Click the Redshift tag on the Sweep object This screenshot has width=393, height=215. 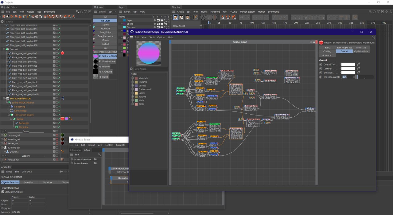click(x=62, y=119)
